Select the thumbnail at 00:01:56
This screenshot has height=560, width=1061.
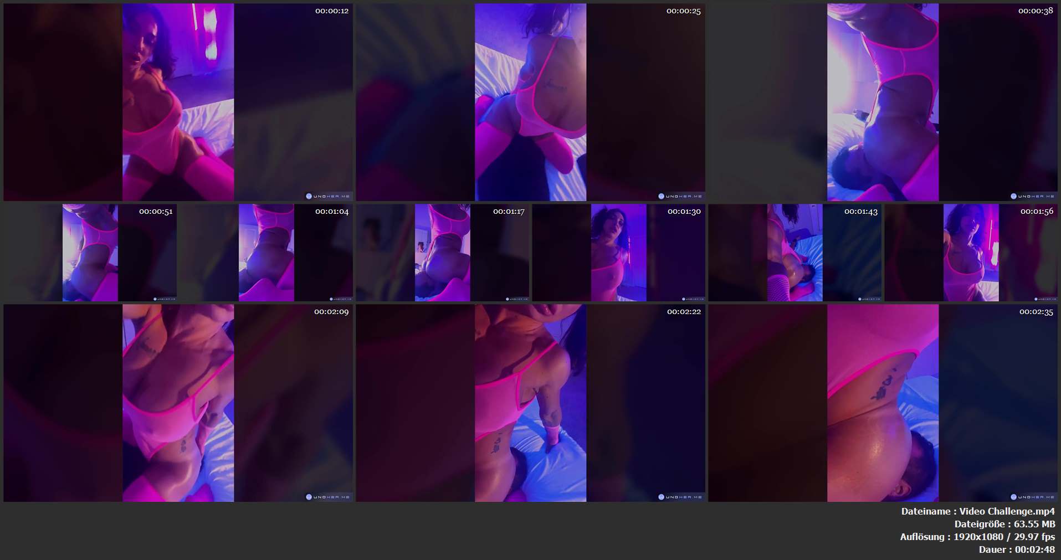pos(971,253)
